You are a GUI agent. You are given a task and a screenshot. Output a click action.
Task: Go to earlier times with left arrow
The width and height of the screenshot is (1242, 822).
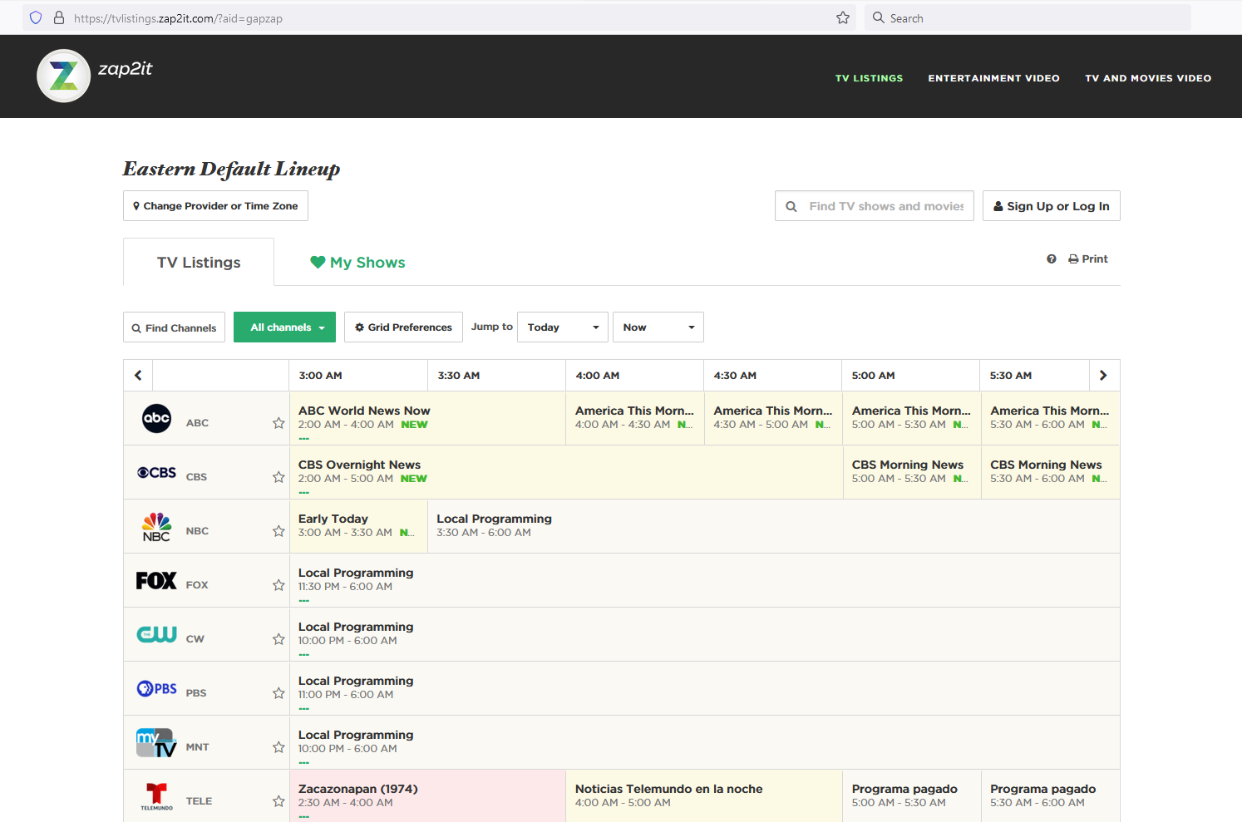[138, 376]
